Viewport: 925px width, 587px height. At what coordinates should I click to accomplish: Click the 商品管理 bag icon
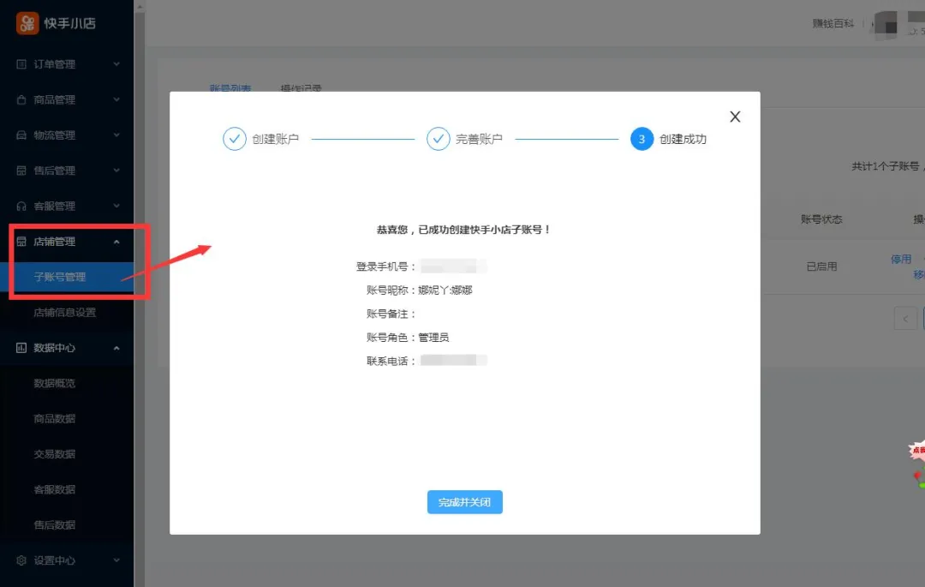click(x=21, y=99)
